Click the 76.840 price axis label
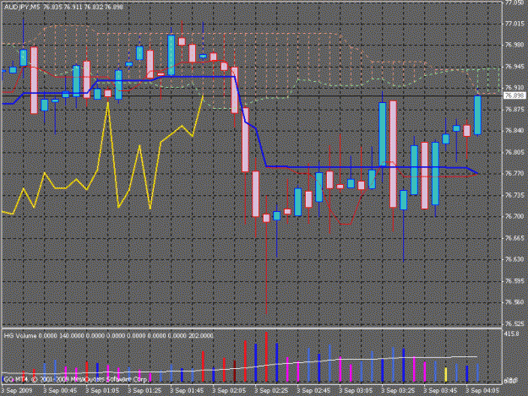The image size is (528, 396). [x=514, y=131]
